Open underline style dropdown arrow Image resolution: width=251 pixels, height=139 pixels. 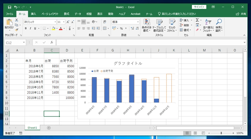pyautogui.click(x=39, y=28)
